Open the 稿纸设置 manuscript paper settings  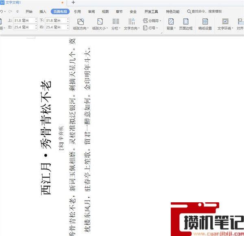[x=205, y=24]
